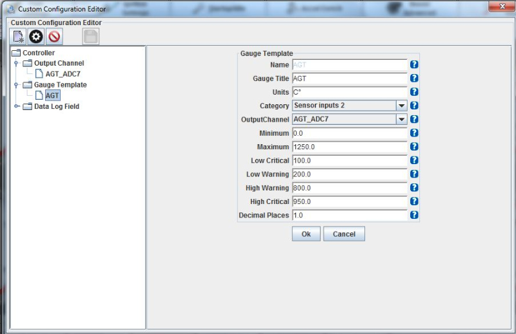Collapse the Gauge Template tree node
This screenshot has width=516, height=334.
click(17, 84)
